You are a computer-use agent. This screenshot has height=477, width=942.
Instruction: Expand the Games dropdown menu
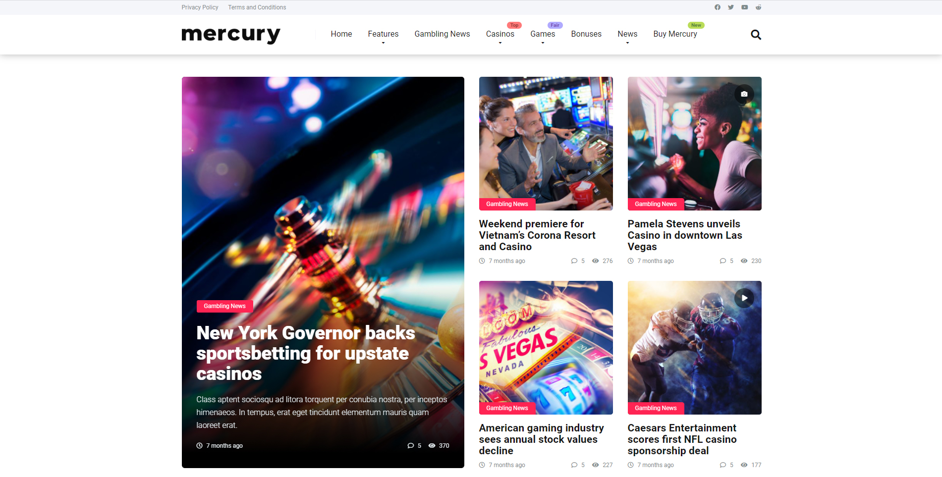point(543,34)
